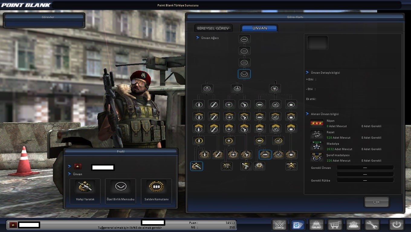Select the three-bar title node in the tree
This screenshot has width=411, height=232.
click(244, 63)
